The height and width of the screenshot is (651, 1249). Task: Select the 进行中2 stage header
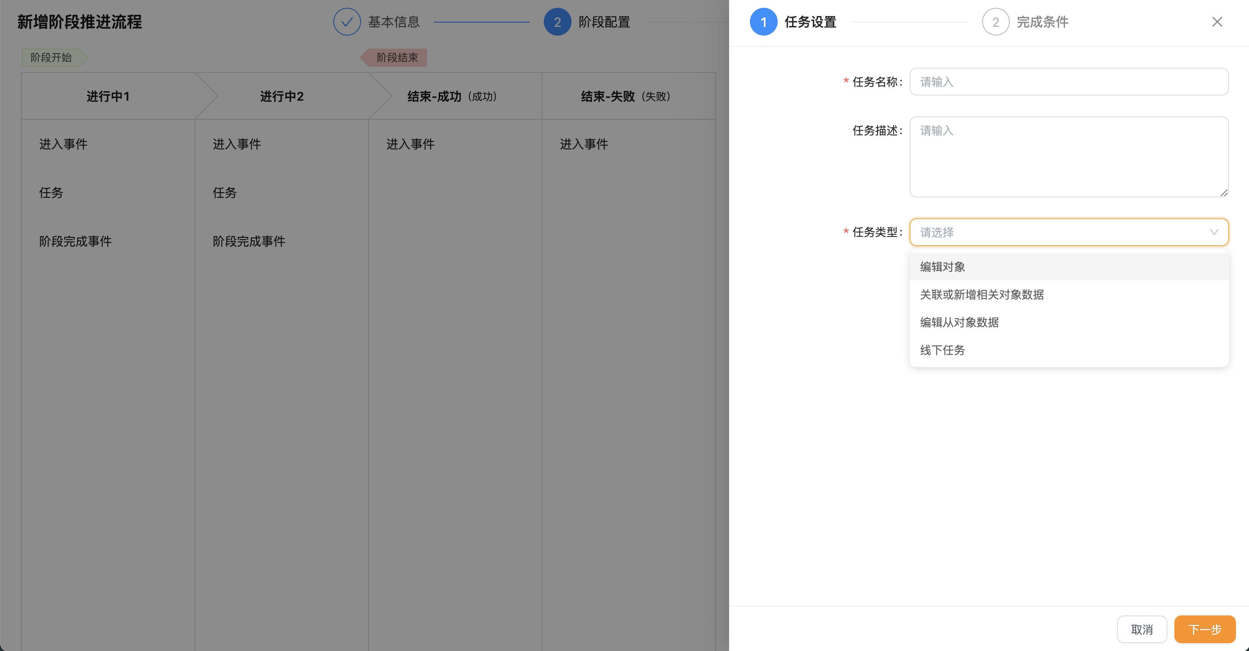click(281, 96)
